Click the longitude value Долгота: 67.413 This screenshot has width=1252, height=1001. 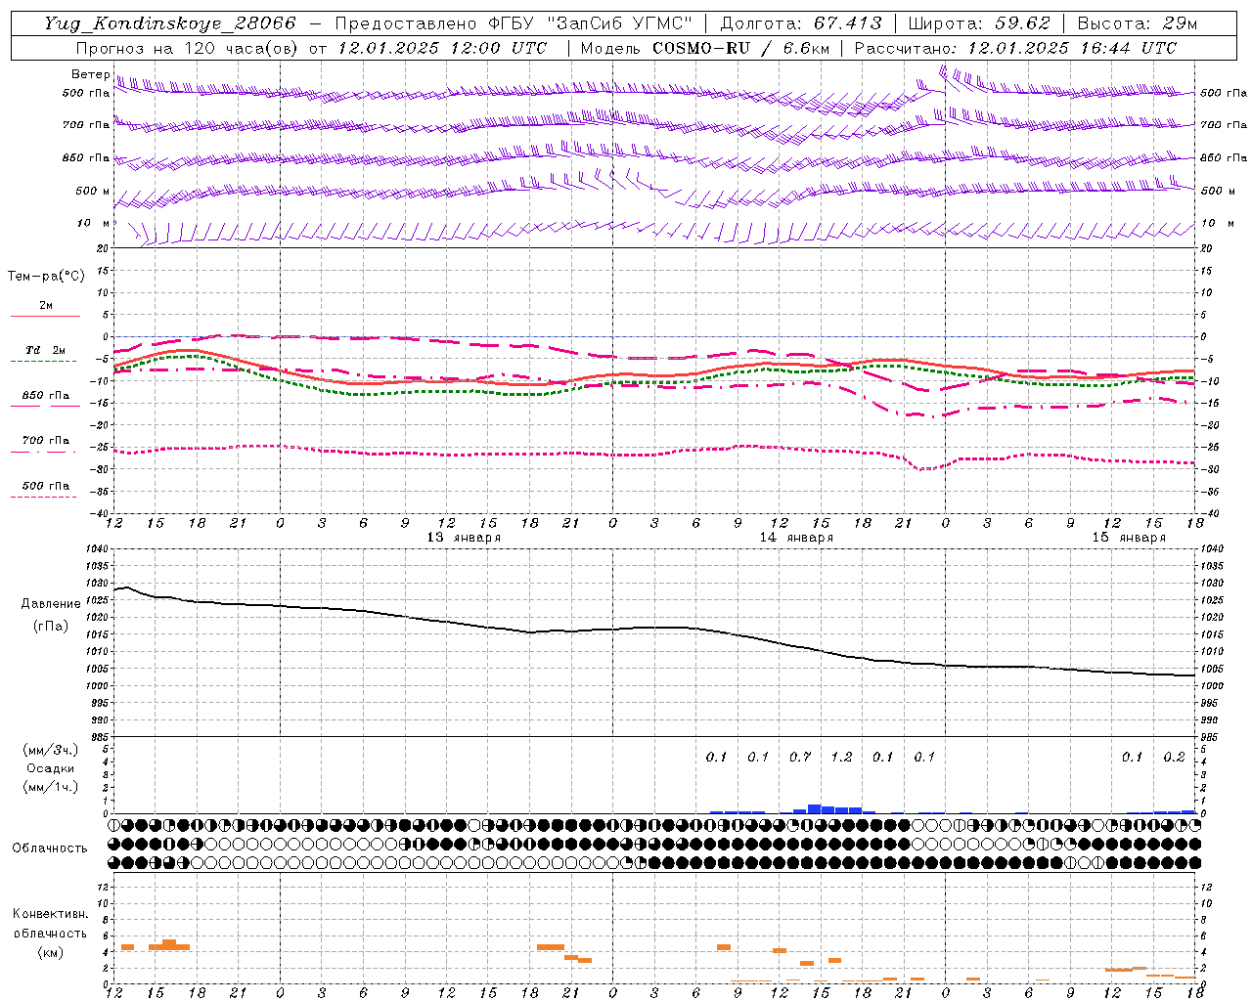tap(801, 23)
